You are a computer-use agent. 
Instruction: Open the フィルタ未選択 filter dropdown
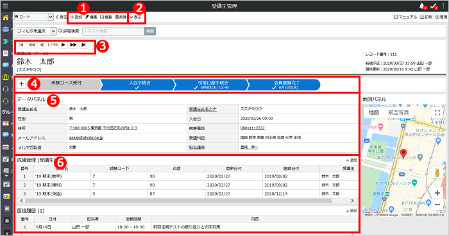tap(37, 31)
